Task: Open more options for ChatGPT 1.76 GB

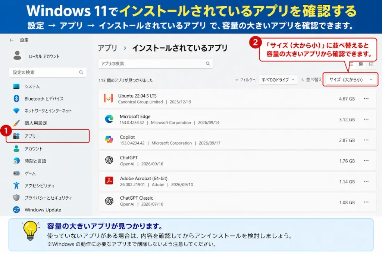Action: (366, 161)
